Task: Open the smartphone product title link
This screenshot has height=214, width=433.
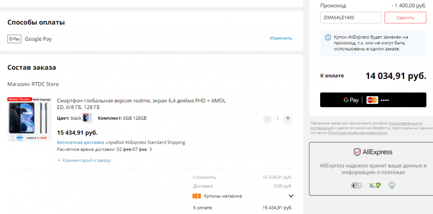Action: tap(141, 104)
